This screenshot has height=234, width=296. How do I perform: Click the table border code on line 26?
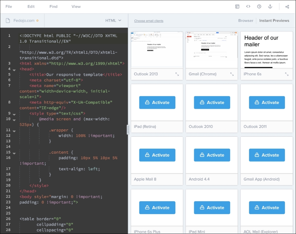point(40,219)
